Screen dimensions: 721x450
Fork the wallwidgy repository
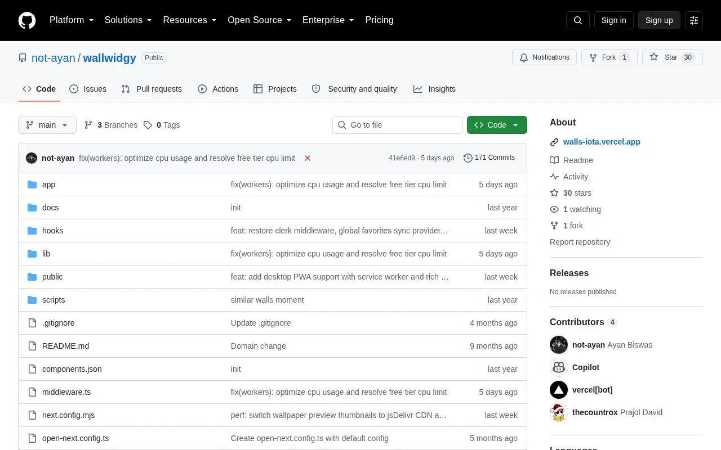coord(609,57)
